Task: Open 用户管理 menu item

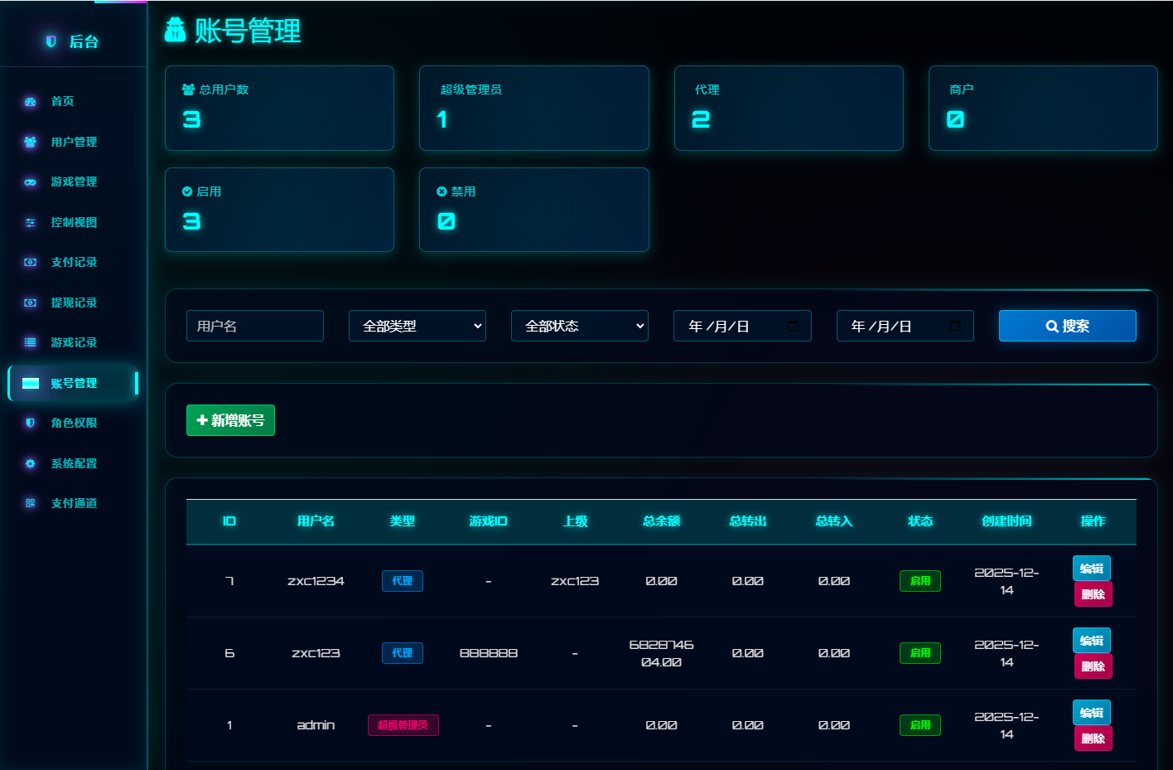Action: click(73, 142)
